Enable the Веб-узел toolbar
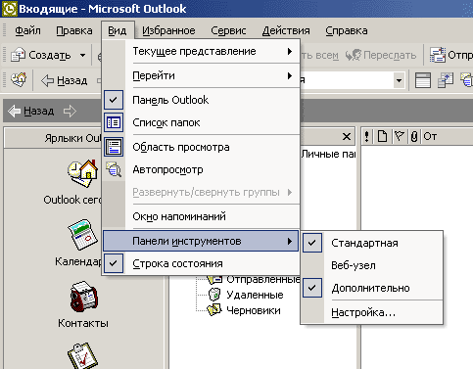This screenshot has height=369, width=473. tap(372, 265)
